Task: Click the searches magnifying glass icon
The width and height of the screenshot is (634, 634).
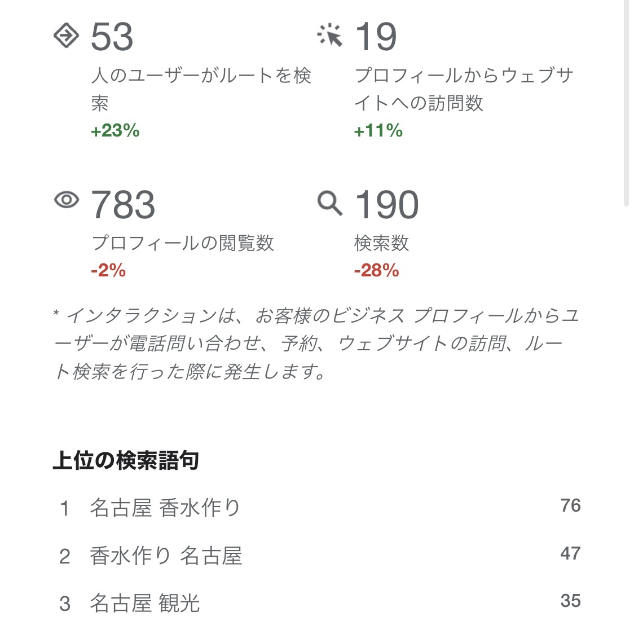Action: [330, 202]
